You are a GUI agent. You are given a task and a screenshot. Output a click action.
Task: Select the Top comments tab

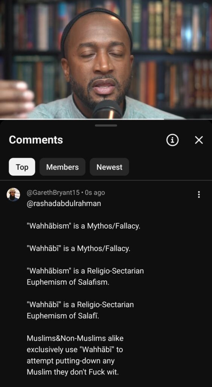[x=22, y=167]
